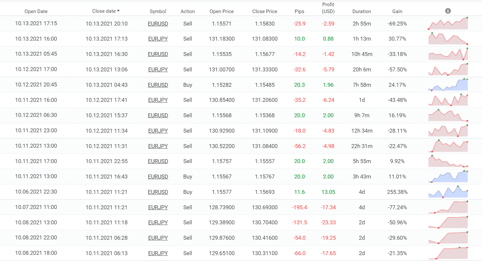Toggle the Close date sort arrow
Image resolution: width=482 pixels, height=261 pixels.
[x=118, y=11]
